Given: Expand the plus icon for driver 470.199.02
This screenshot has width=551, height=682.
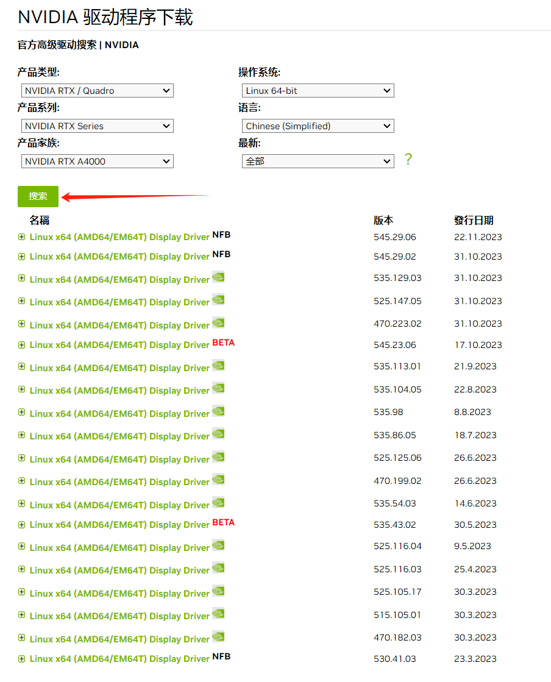Looking at the screenshot, I should (x=22, y=481).
